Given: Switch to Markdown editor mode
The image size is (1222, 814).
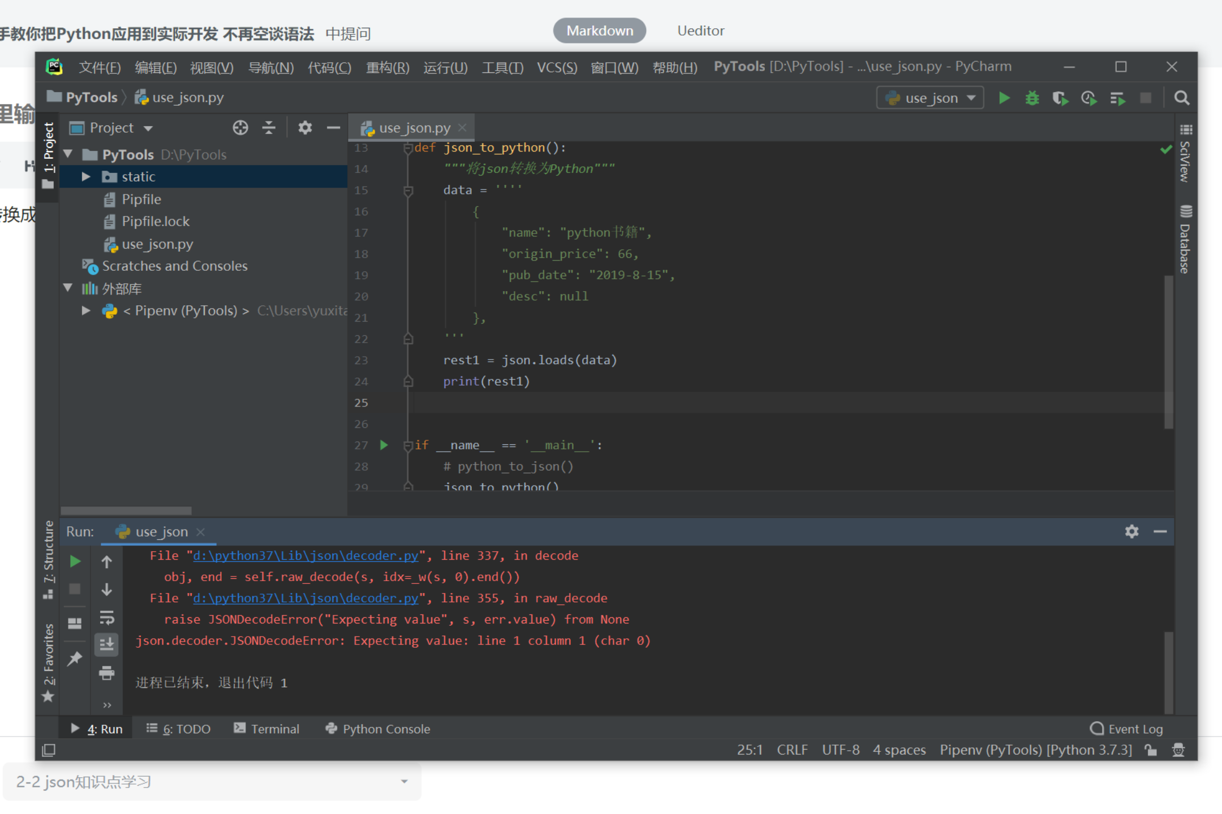Looking at the screenshot, I should pos(600,31).
